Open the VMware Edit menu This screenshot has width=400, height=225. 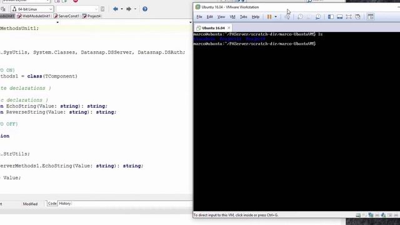coord(210,17)
